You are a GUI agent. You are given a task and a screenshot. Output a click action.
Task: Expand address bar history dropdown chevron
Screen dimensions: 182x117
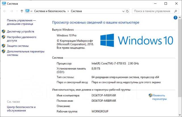coord(123,11)
